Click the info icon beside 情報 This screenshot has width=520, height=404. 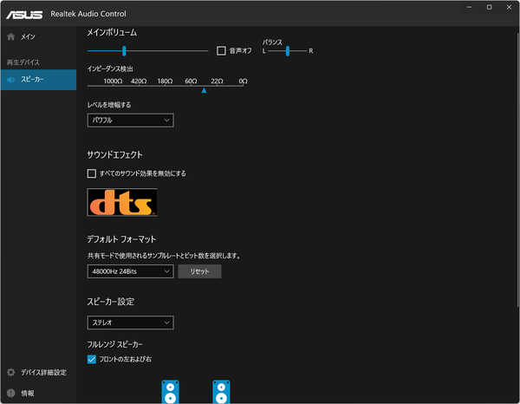[11, 393]
